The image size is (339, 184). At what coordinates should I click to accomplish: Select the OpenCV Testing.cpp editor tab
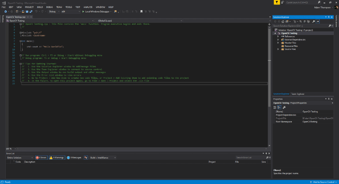click(x=15, y=17)
